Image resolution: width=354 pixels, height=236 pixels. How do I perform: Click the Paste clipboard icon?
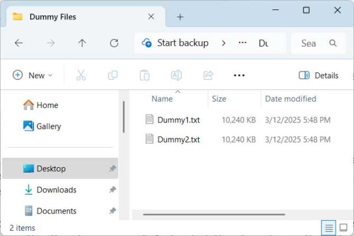144,75
